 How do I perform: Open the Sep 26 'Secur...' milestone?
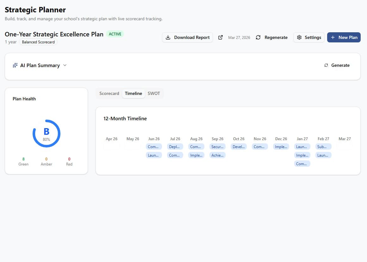(217, 147)
